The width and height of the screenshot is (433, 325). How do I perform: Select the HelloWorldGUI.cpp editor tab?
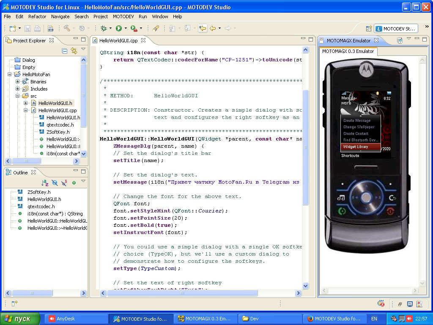pyautogui.click(x=118, y=41)
